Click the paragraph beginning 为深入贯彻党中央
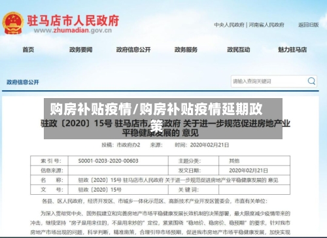Viewport: 327px width, 238px height. 160,223
